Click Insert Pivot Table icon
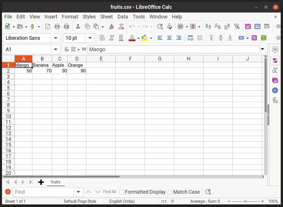The image size is (283, 207). (x=267, y=26)
